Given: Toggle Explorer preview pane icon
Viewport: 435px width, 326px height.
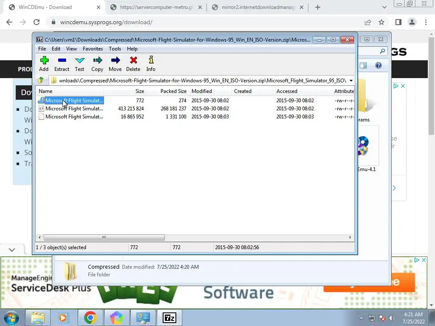Looking at the screenshot, I should point(363,65).
